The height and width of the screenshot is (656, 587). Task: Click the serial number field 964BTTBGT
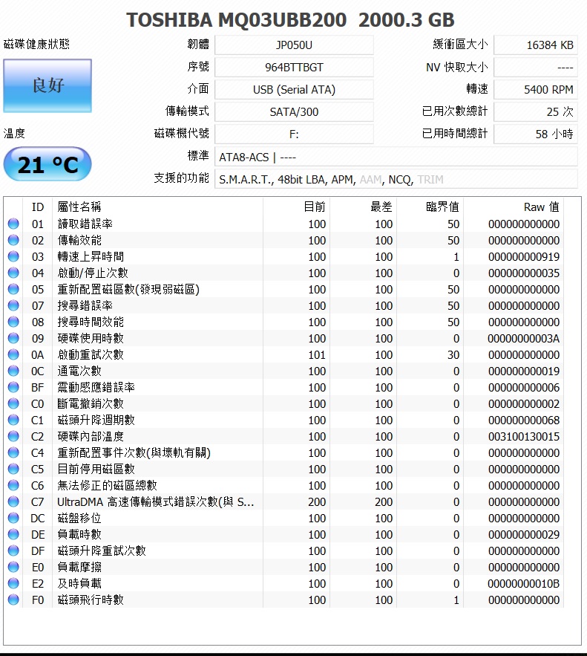(294, 67)
